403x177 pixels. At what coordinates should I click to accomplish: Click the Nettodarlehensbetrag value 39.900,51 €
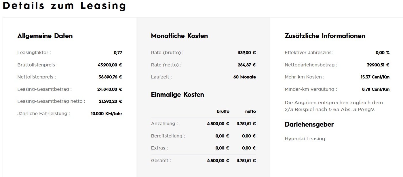tap(378, 65)
